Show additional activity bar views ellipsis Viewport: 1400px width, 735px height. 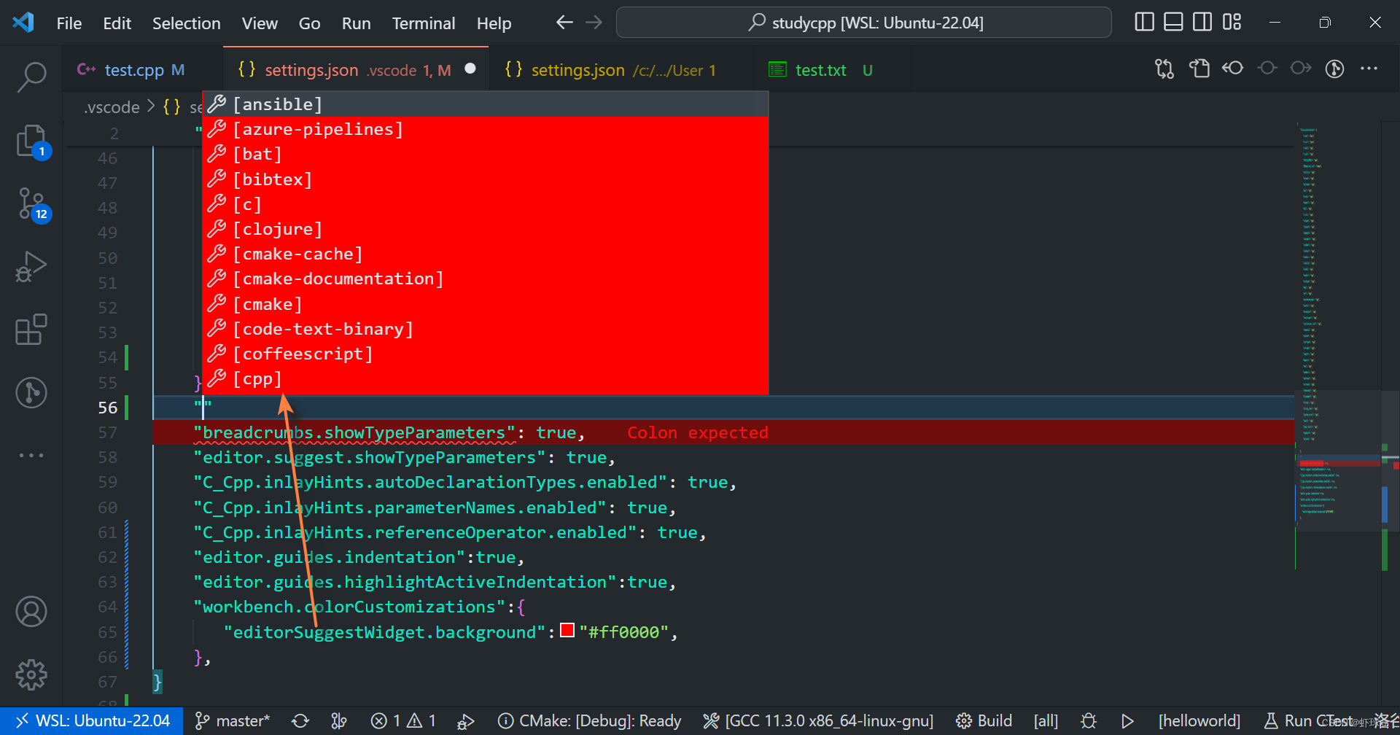[x=31, y=455]
